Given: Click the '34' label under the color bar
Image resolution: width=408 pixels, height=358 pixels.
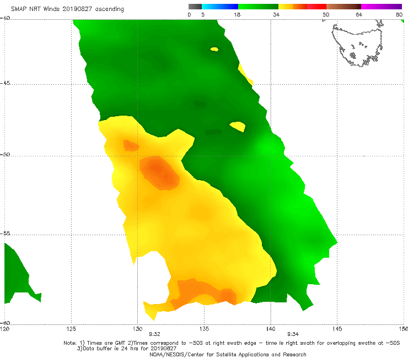Looking at the screenshot, I should (x=276, y=15).
